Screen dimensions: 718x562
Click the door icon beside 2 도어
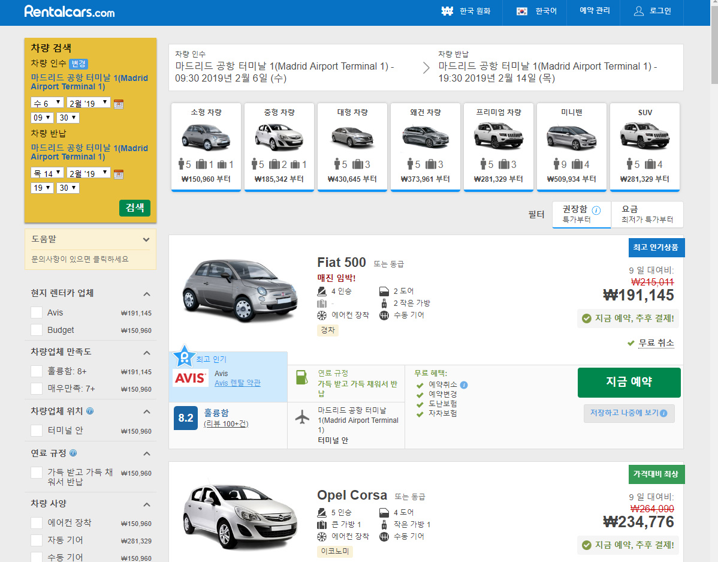pos(384,291)
